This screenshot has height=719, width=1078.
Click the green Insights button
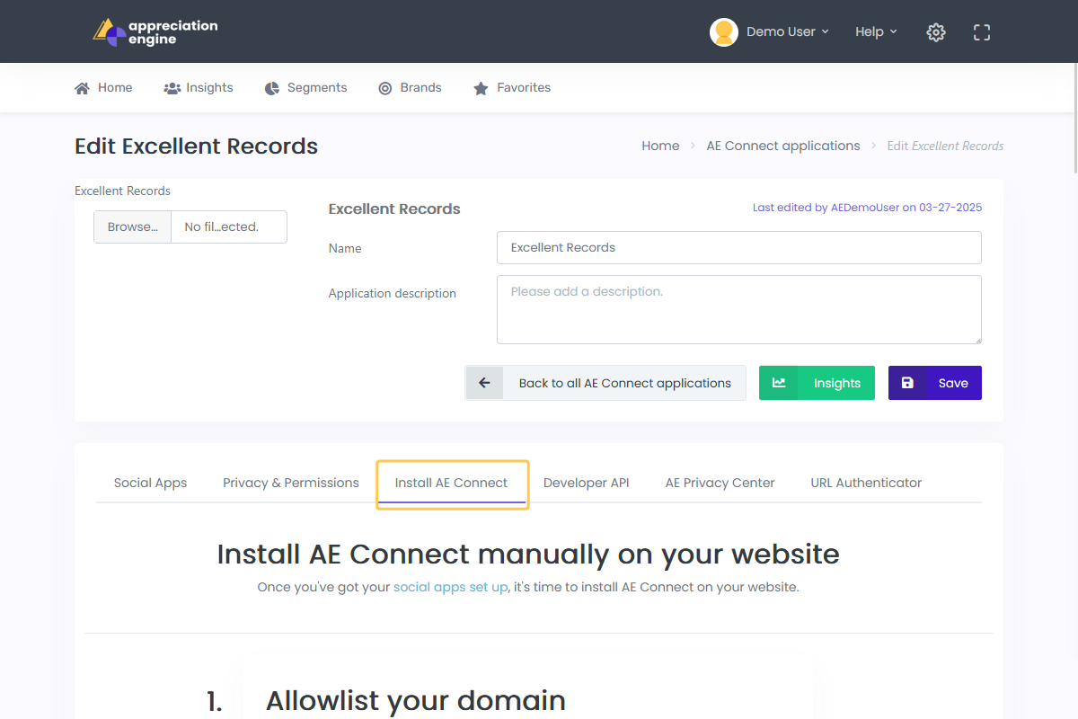click(x=817, y=383)
